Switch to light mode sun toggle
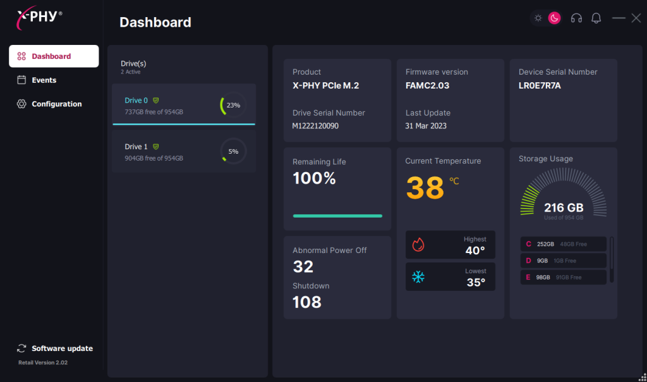This screenshot has height=382, width=647. [538, 18]
